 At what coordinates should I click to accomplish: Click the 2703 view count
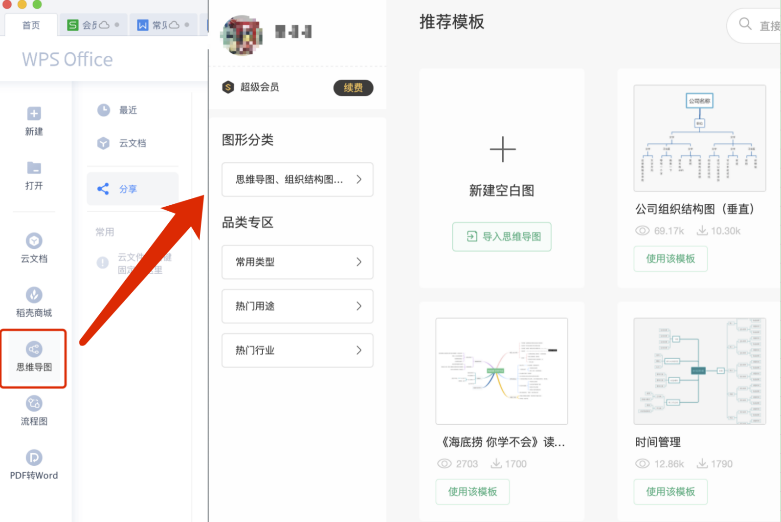coord(467,464)
